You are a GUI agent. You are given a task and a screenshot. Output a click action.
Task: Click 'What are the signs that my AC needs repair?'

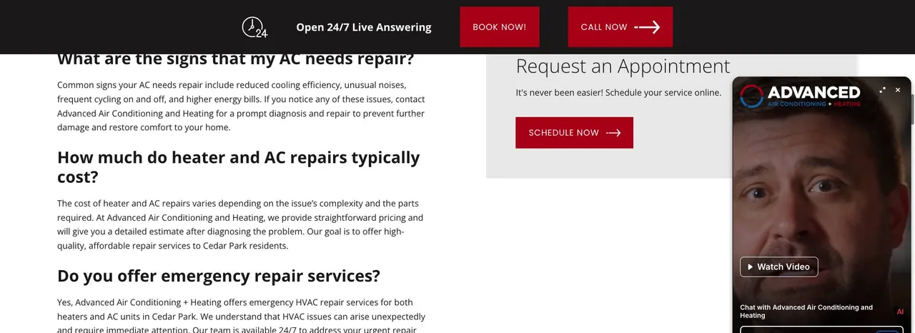click(x=235, y=59)
